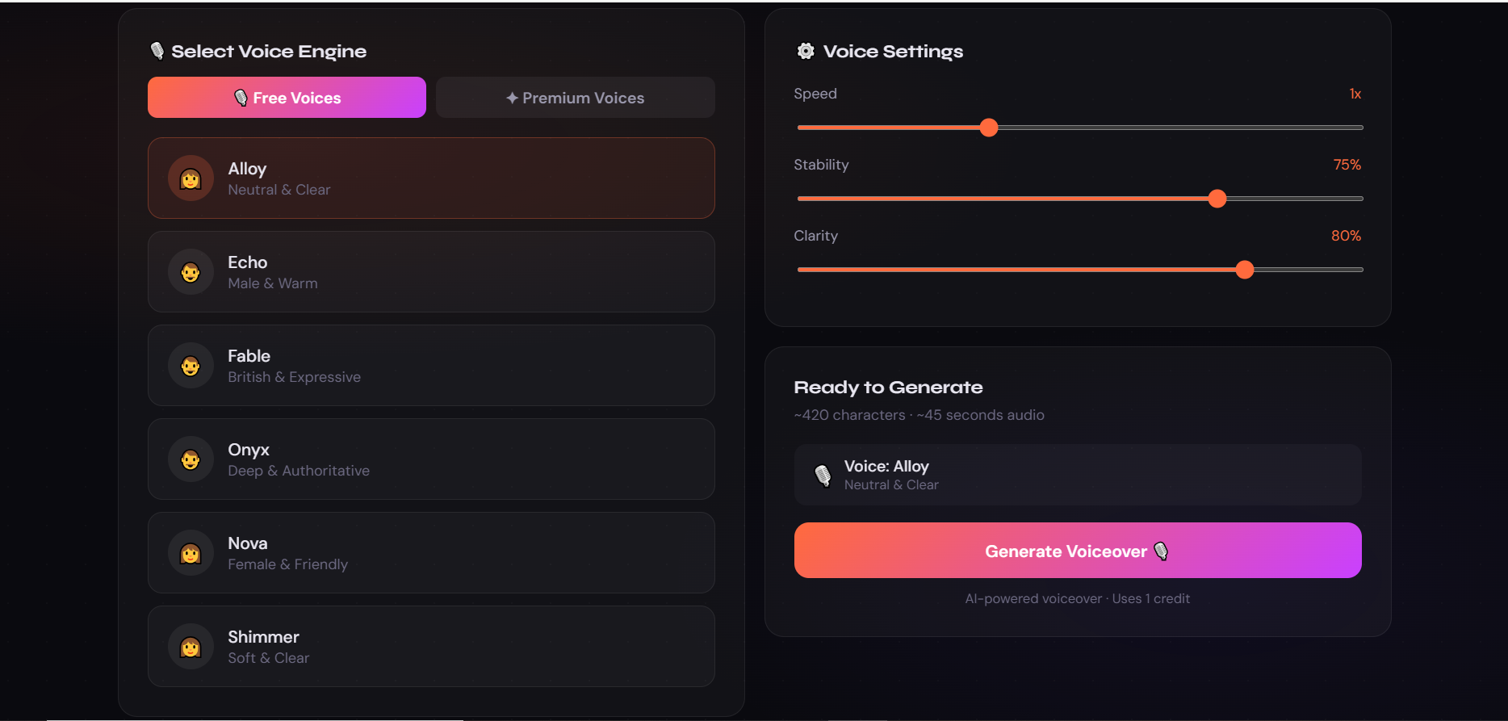Click the avatar icon for the Echo voice
1508x721 pixels.
point(191,271)
